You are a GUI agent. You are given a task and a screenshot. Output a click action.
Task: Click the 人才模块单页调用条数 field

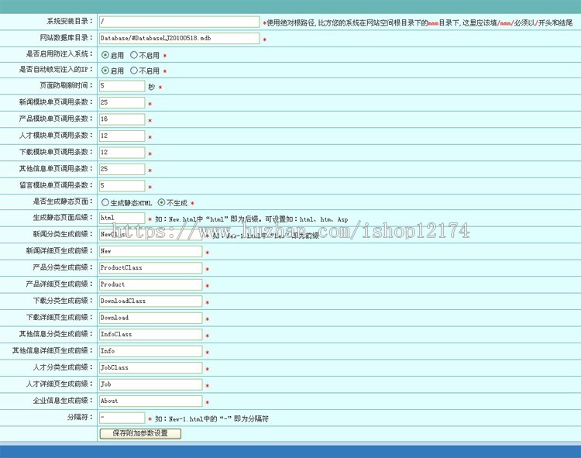122,136
